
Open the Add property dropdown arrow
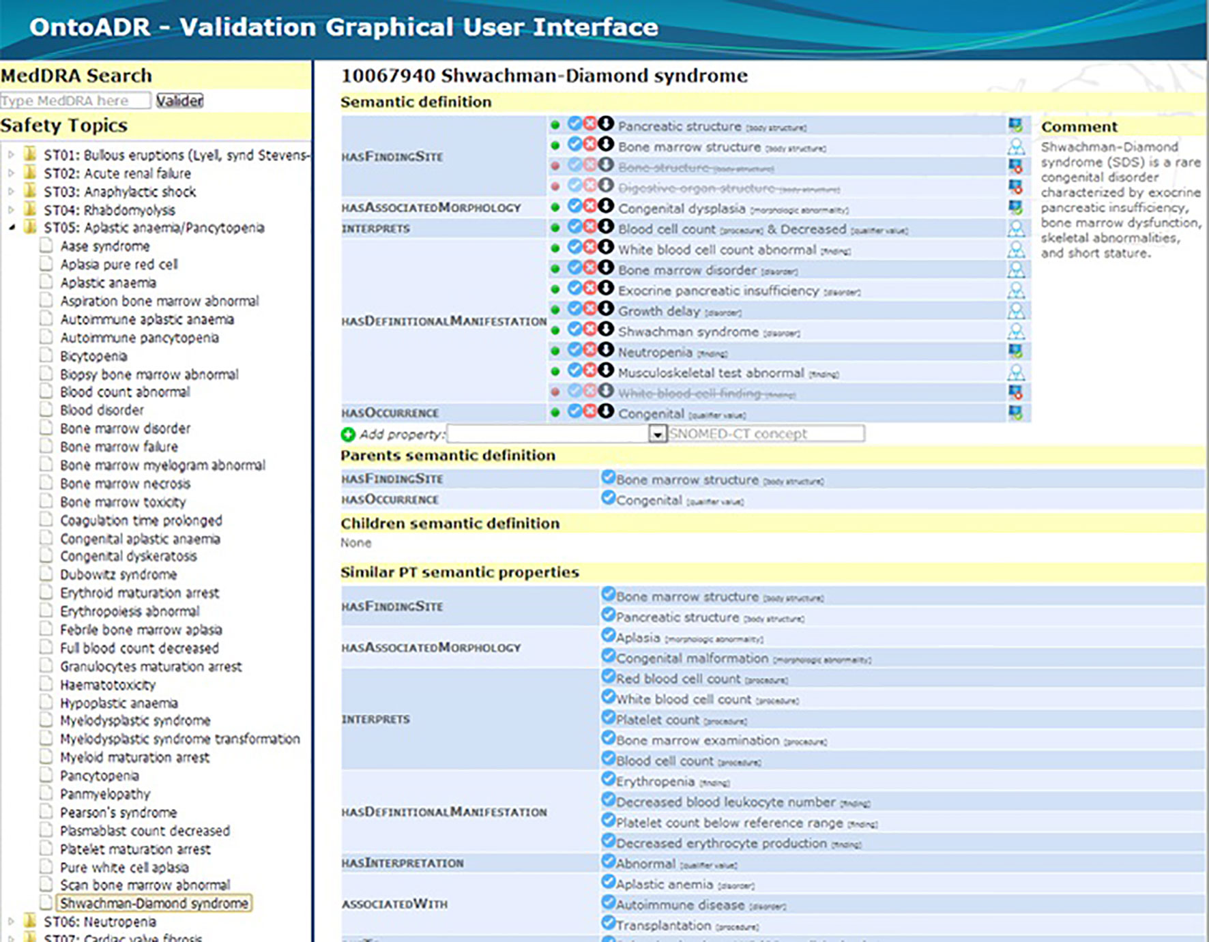(657, 434)
